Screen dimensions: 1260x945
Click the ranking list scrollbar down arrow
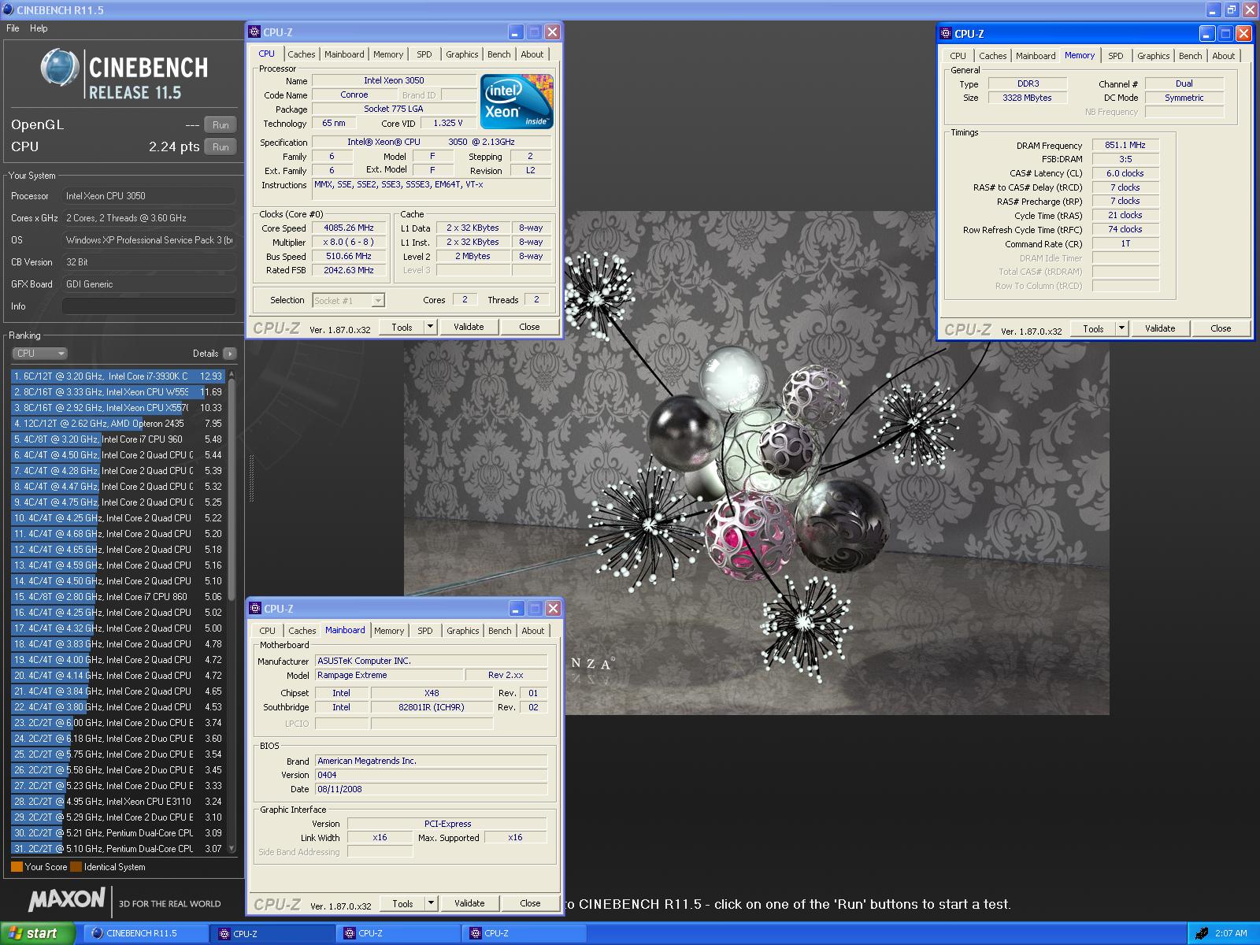(x=232, y=848)
